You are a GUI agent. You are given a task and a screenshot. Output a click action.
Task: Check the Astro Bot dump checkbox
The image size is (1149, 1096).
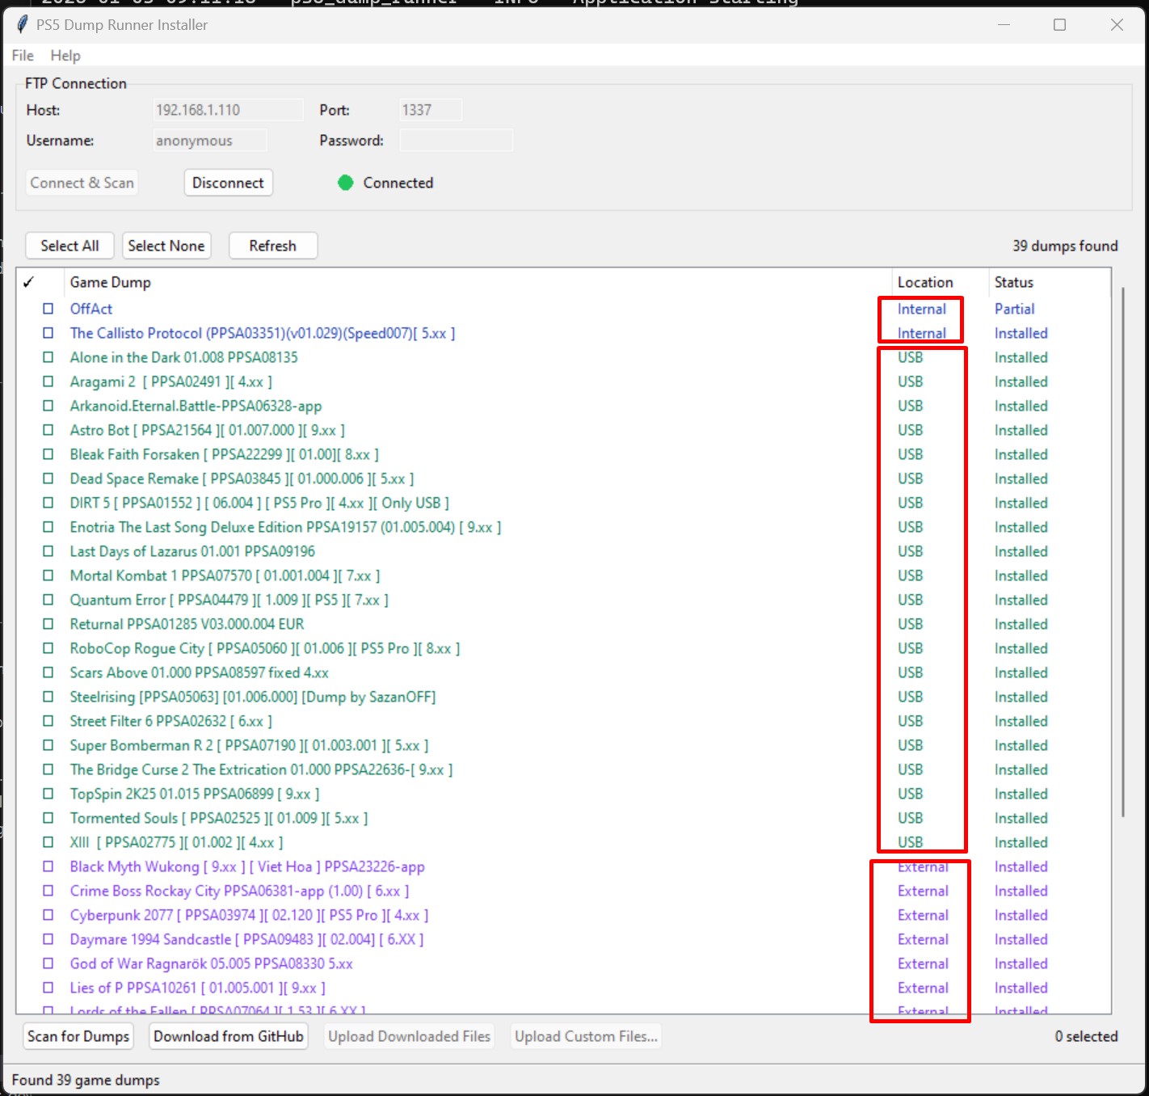pyautogui.click(x=48, y=430)
